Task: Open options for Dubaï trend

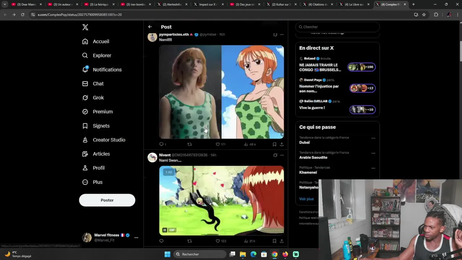Action: click(x=373, y=138)
